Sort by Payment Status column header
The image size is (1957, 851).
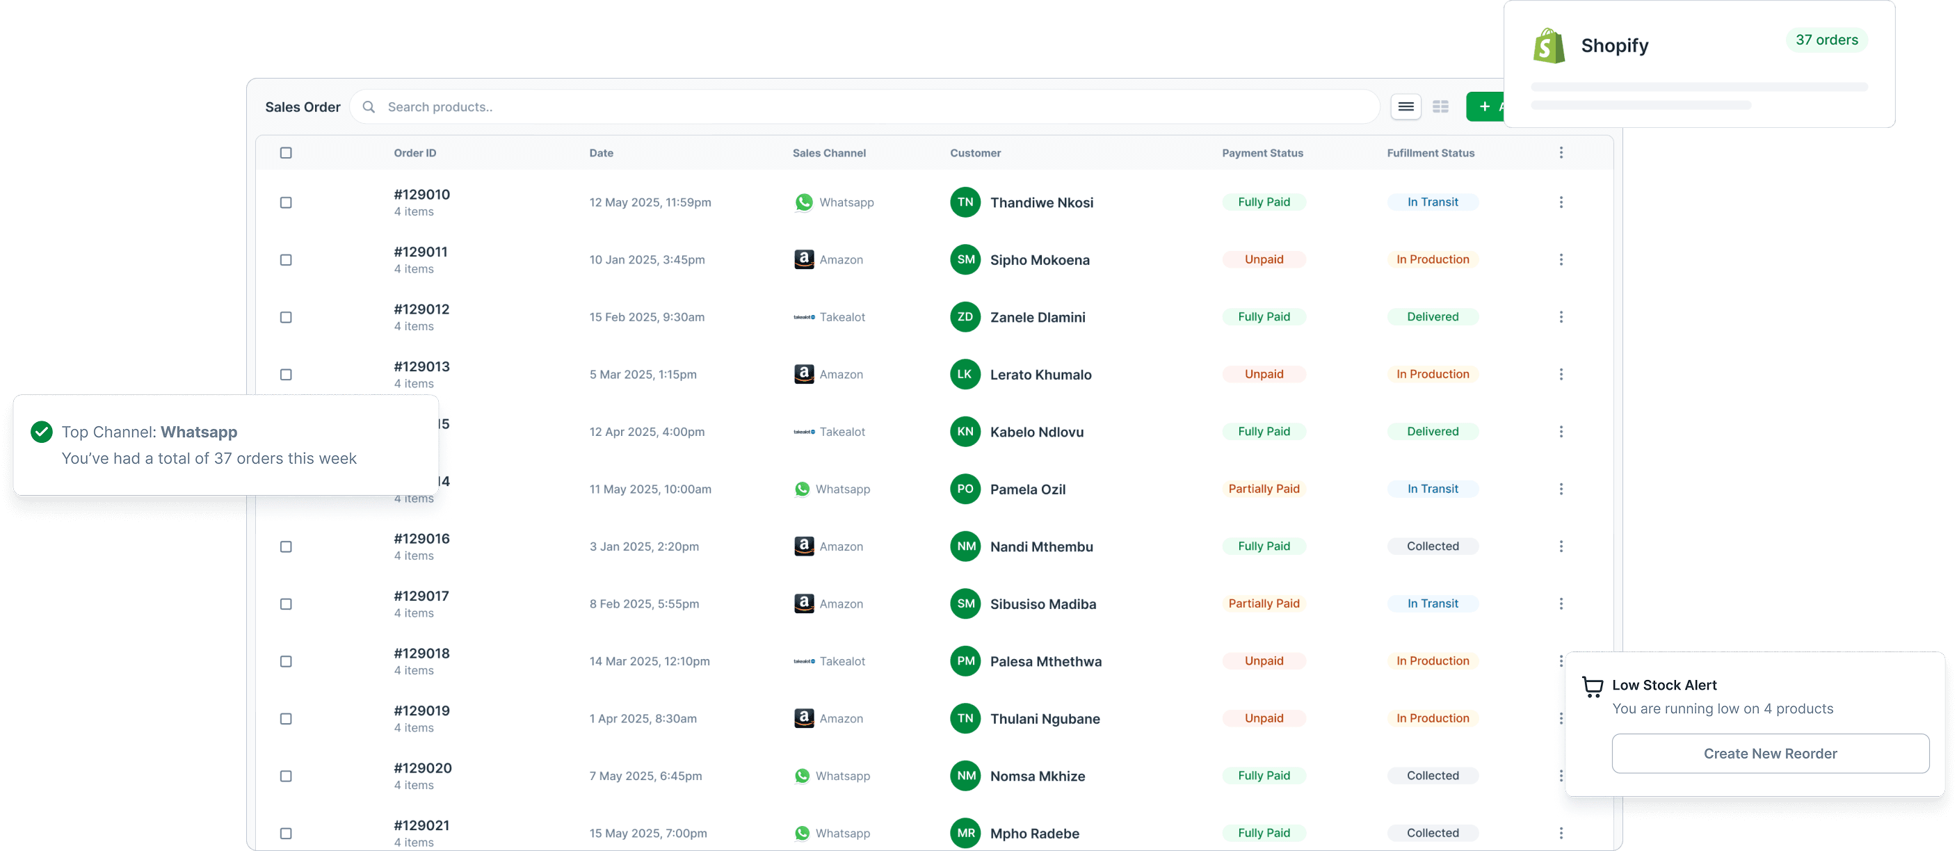(x=1262, y=153)
